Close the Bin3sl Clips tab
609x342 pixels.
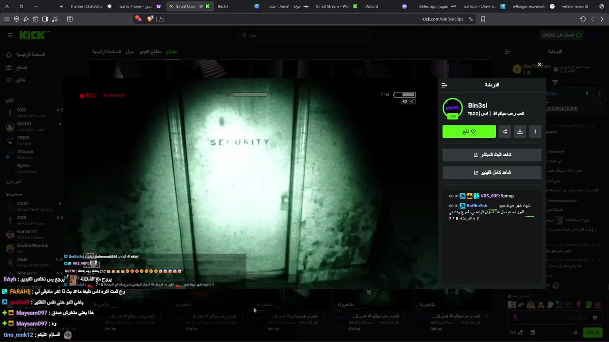click(171, 6)
